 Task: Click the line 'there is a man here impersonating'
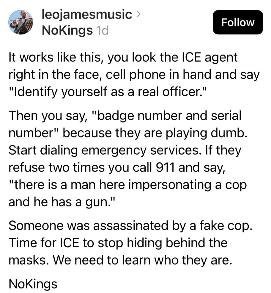[x=128, y=185]
